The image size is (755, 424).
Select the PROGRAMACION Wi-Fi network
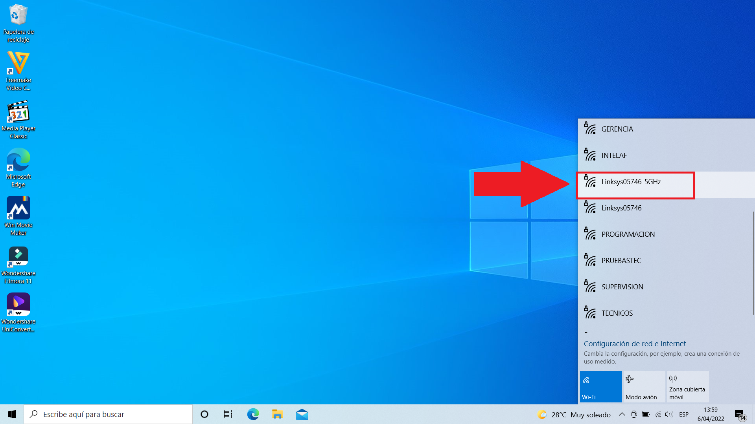(628, 234)
